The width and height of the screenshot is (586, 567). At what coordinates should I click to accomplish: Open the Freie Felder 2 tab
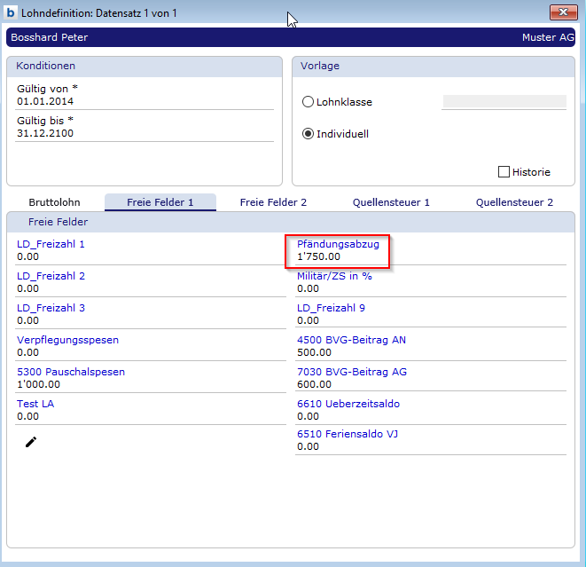(x=273, y=202)
